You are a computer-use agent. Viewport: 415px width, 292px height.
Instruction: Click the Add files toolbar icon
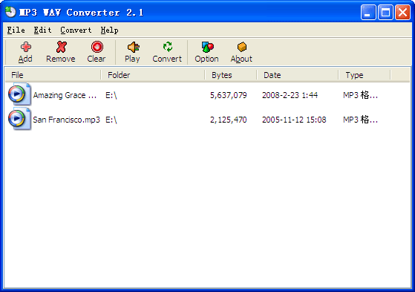pyautogui.click(x=26, y=47)
